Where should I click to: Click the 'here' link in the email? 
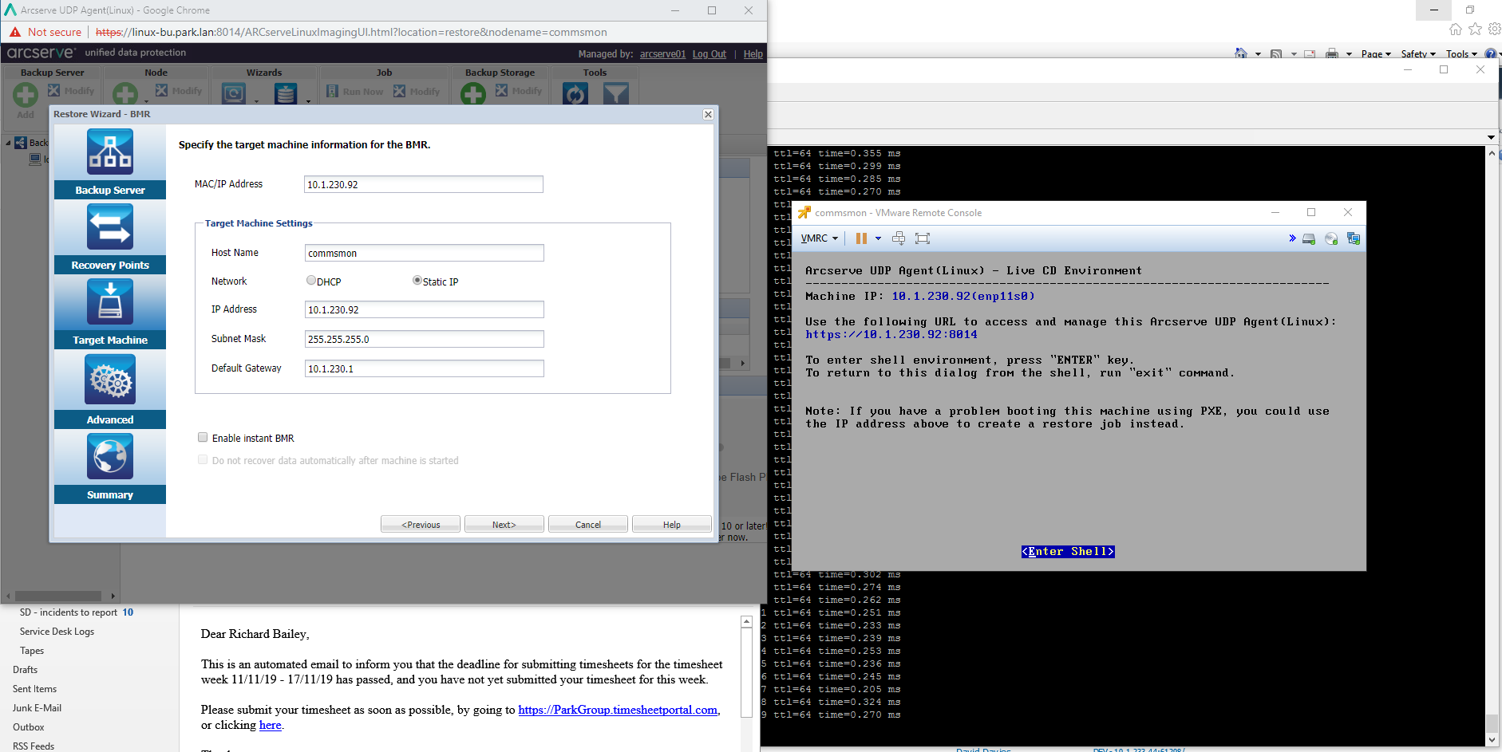pyautogui.click(x=271, y=725)
